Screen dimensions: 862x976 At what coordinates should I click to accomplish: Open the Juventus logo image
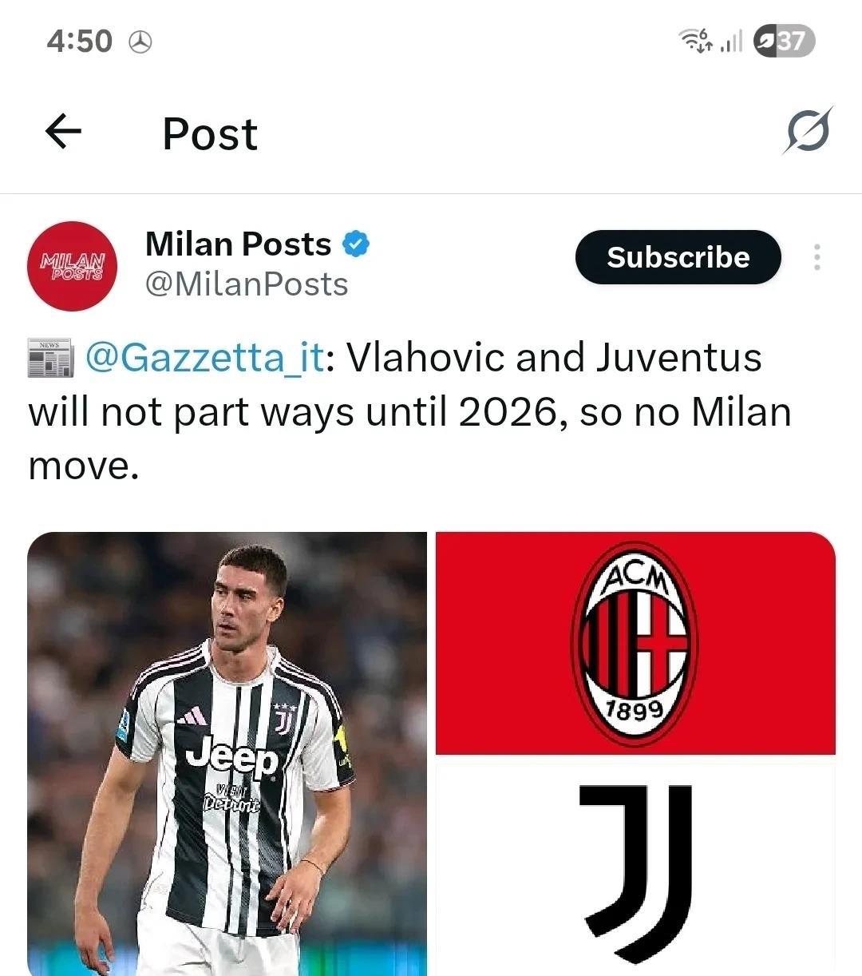click(635, 869)
